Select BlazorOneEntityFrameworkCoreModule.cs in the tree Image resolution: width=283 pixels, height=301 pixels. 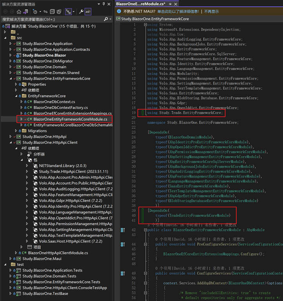pyautogui.click(x=70, y=119)
